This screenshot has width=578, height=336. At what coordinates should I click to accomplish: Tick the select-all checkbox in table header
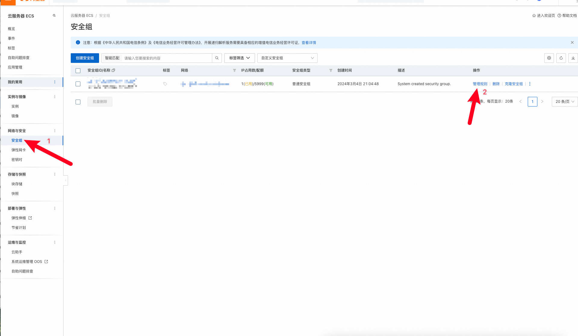(78, 71)
